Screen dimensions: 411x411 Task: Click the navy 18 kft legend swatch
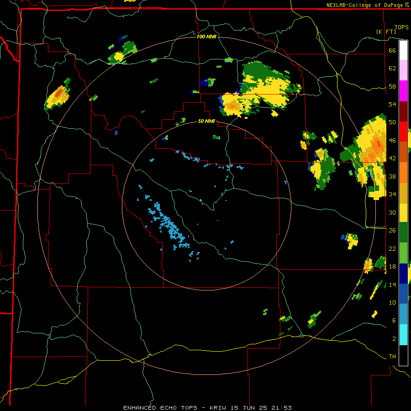(x=403, y=274)
